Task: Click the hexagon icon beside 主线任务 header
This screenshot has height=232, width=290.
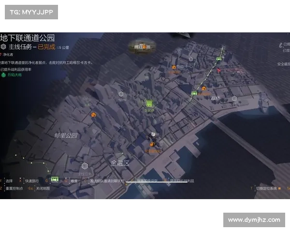Action: [x=3, y=47]
